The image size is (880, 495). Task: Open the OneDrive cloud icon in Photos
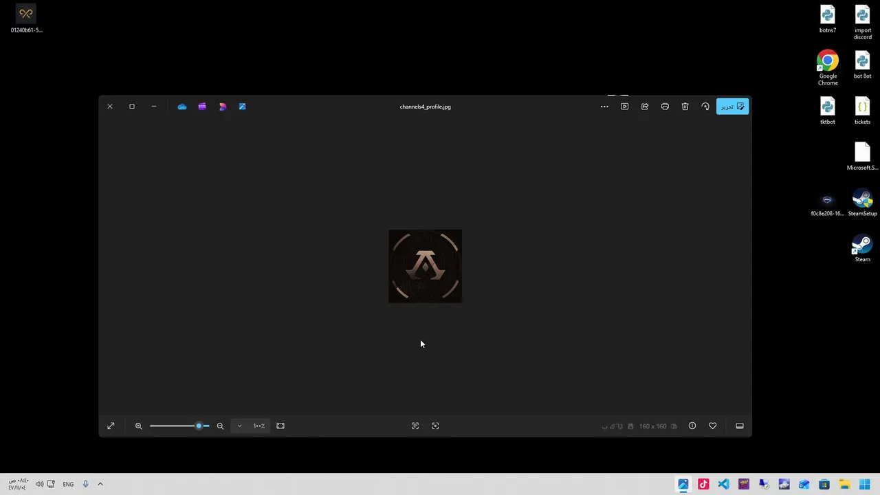181,107
